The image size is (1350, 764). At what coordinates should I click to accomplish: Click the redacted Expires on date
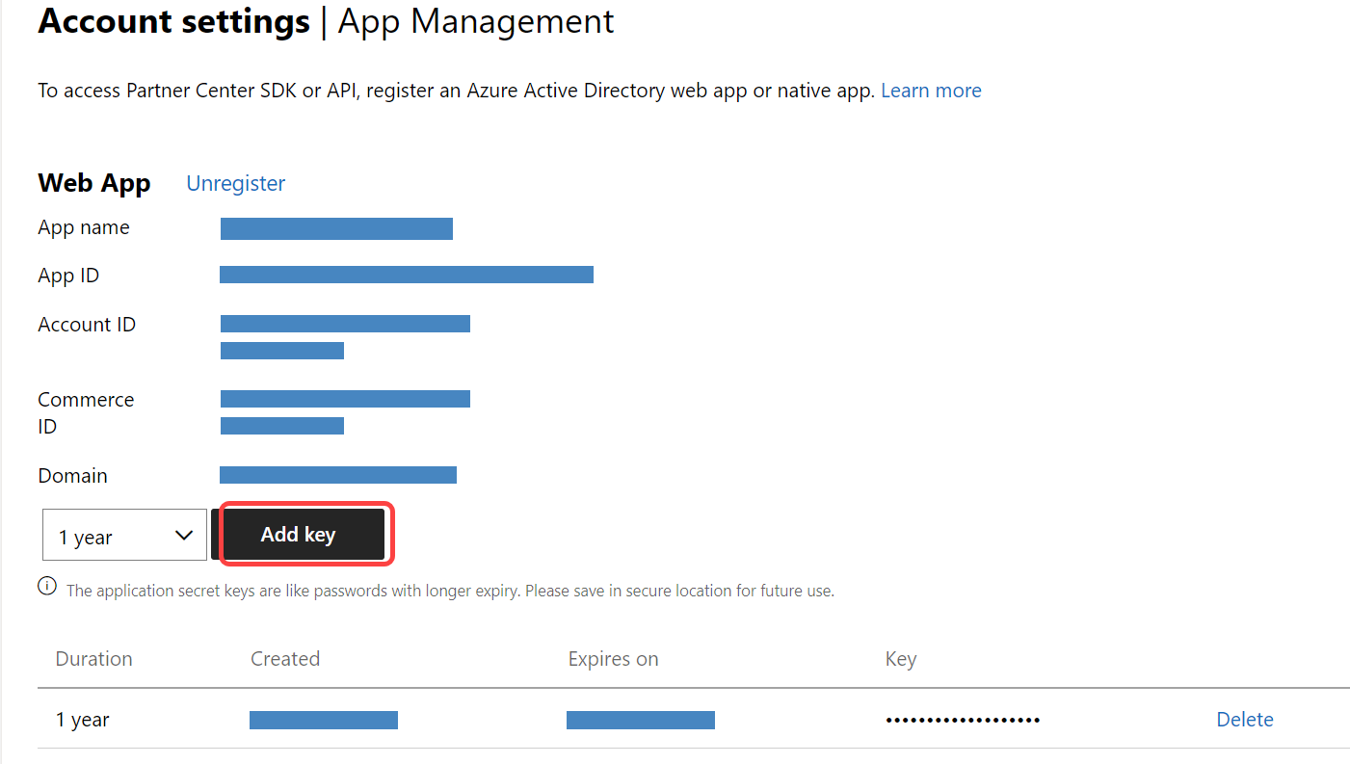(640, 720)
